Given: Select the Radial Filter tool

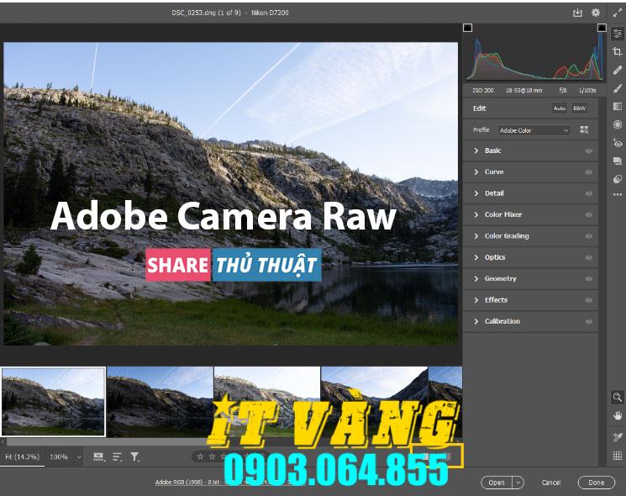Looking at the screenshot, I should tap(618, 124).
